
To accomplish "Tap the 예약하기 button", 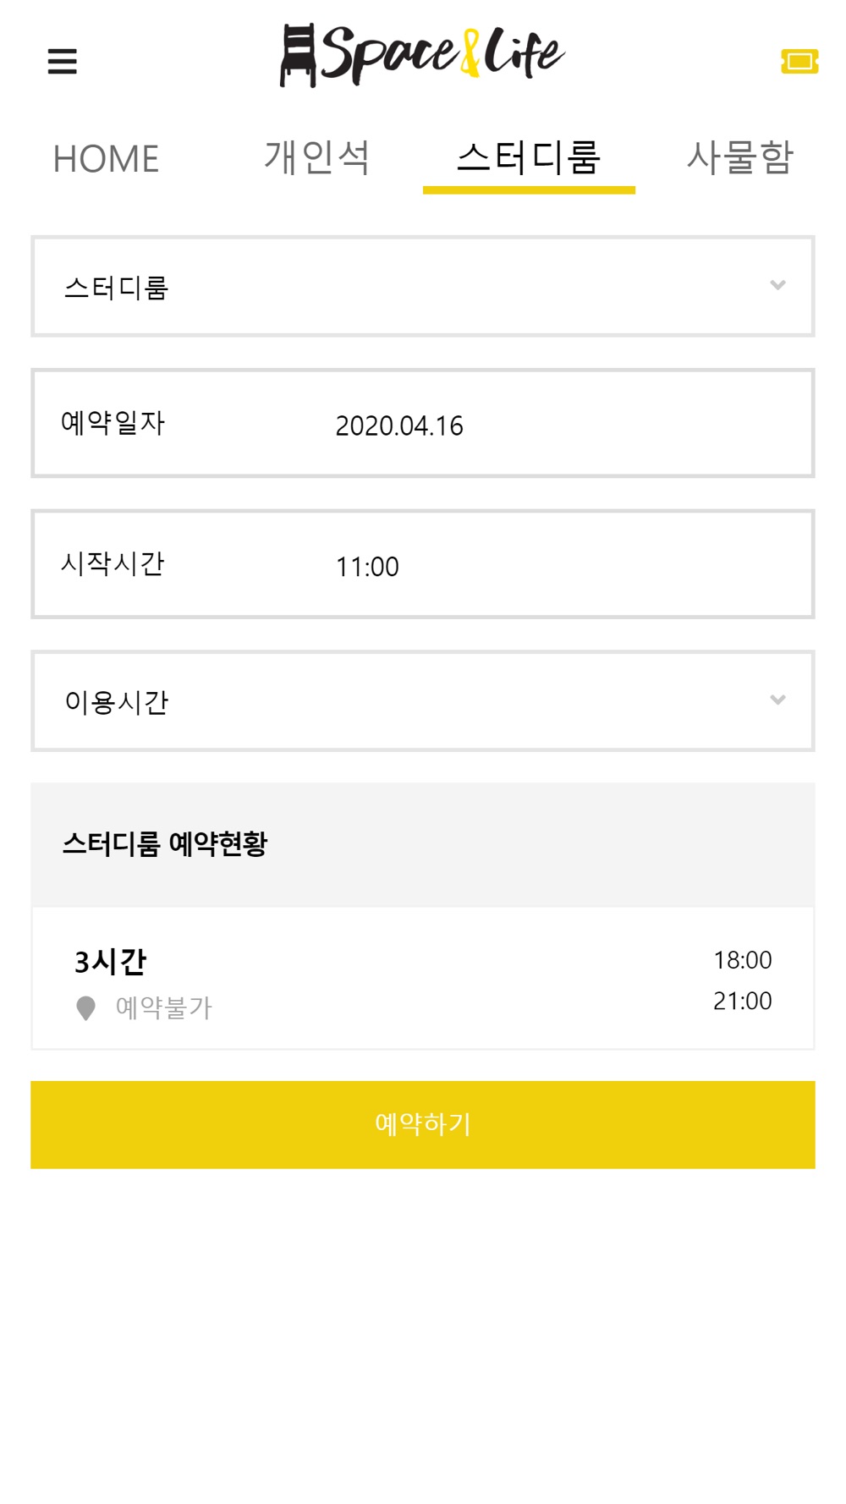I will pos(423,1125).
